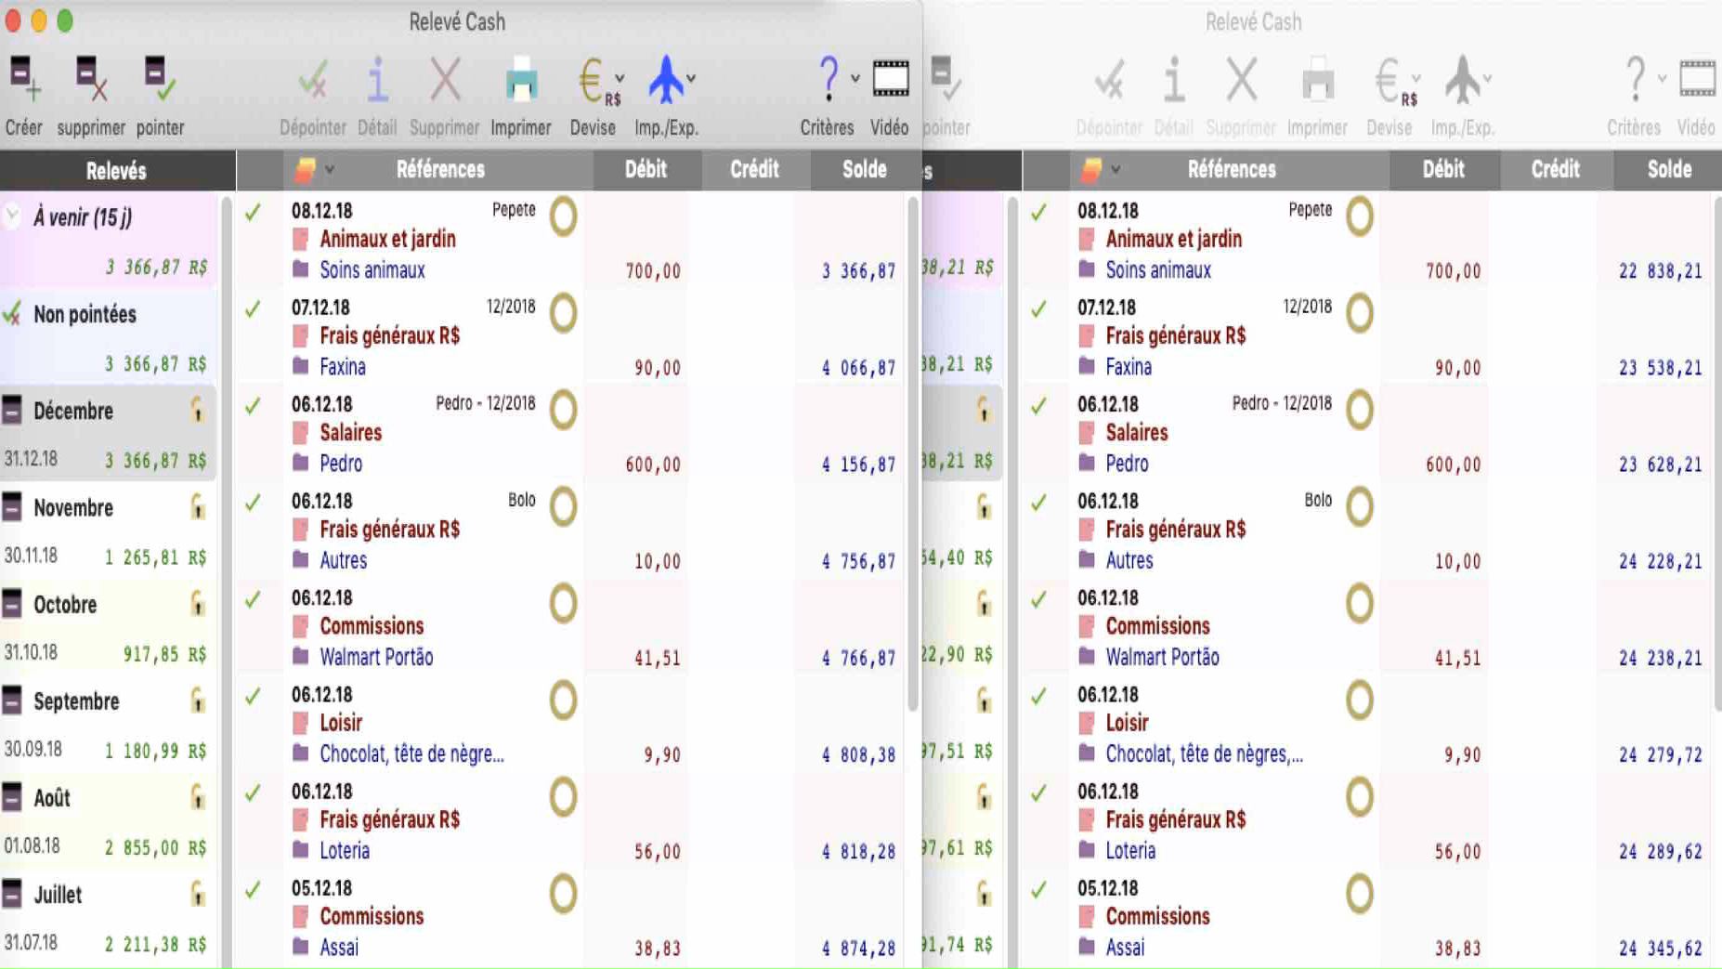
Task: Open flag column dropdown arrow, background window
Action: click(x=1115, y=170)
